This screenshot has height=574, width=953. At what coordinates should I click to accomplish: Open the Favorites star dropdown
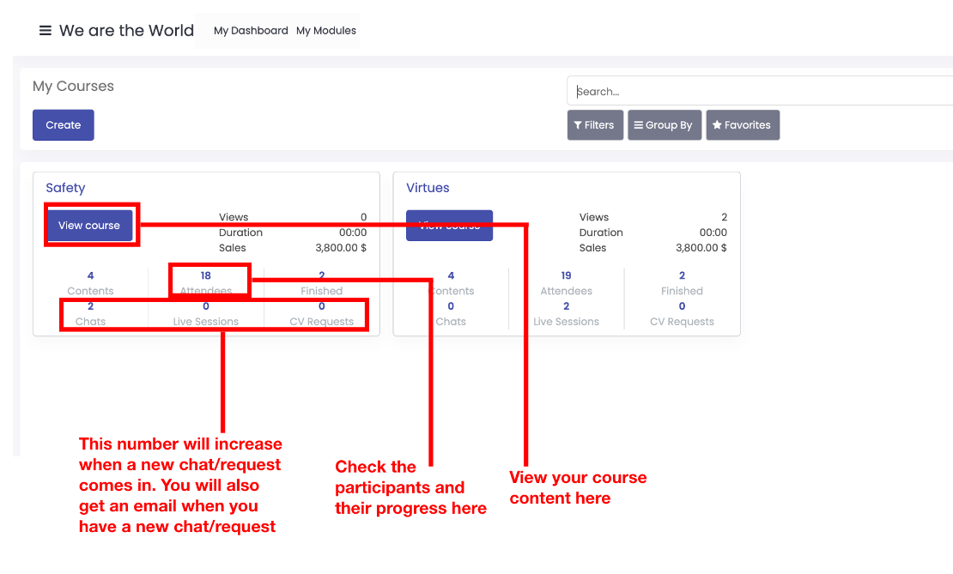click(743, 125)
